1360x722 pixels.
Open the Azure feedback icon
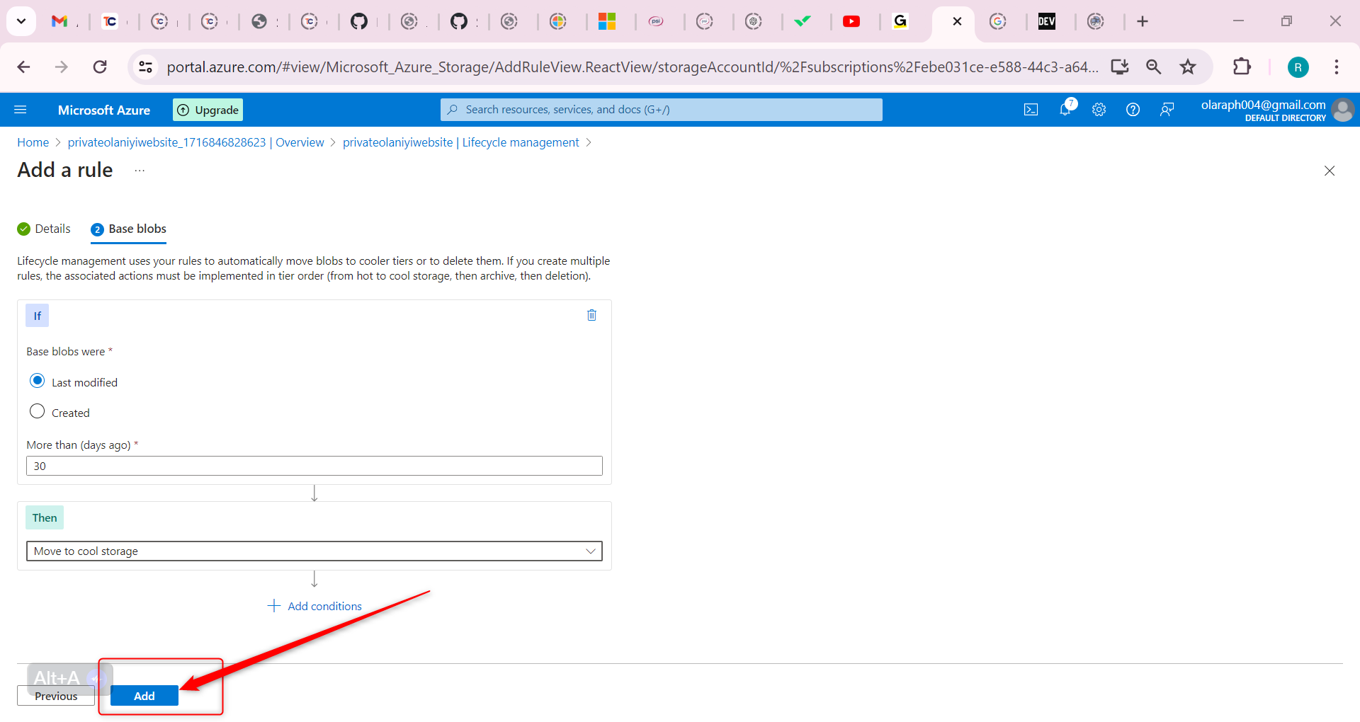[x=1167, y=110]
